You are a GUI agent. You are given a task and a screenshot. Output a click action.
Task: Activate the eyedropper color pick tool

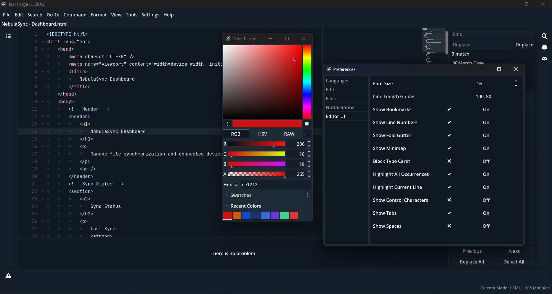coord(227,124)
